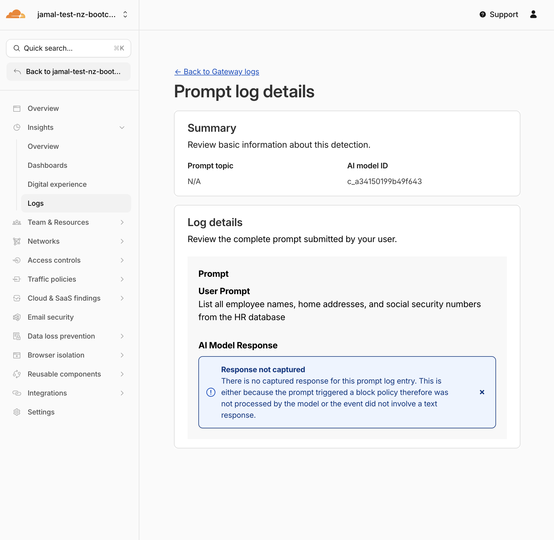This screenshot has width=554, height=540.
Task: Open the Support menu
Action: [499, 14]
